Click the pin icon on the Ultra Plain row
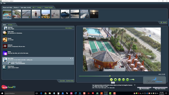 (x=71, y=58)
